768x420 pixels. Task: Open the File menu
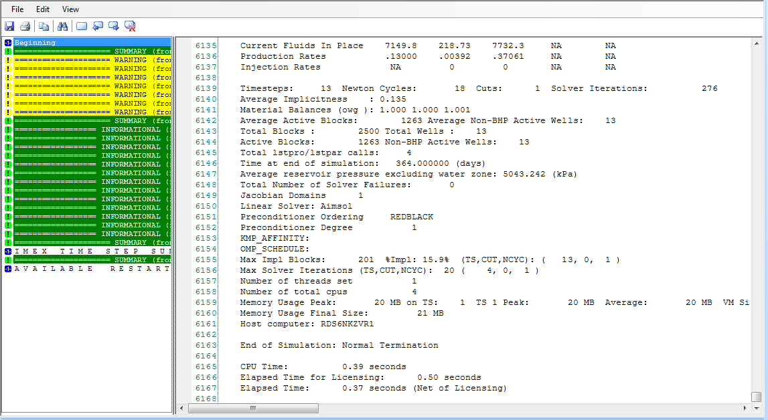coord(17,9)
